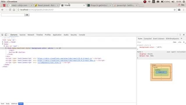The image size is (186, 105).
Task: Select body in the breadcrumb bar
Action: (x=8, y=104)
